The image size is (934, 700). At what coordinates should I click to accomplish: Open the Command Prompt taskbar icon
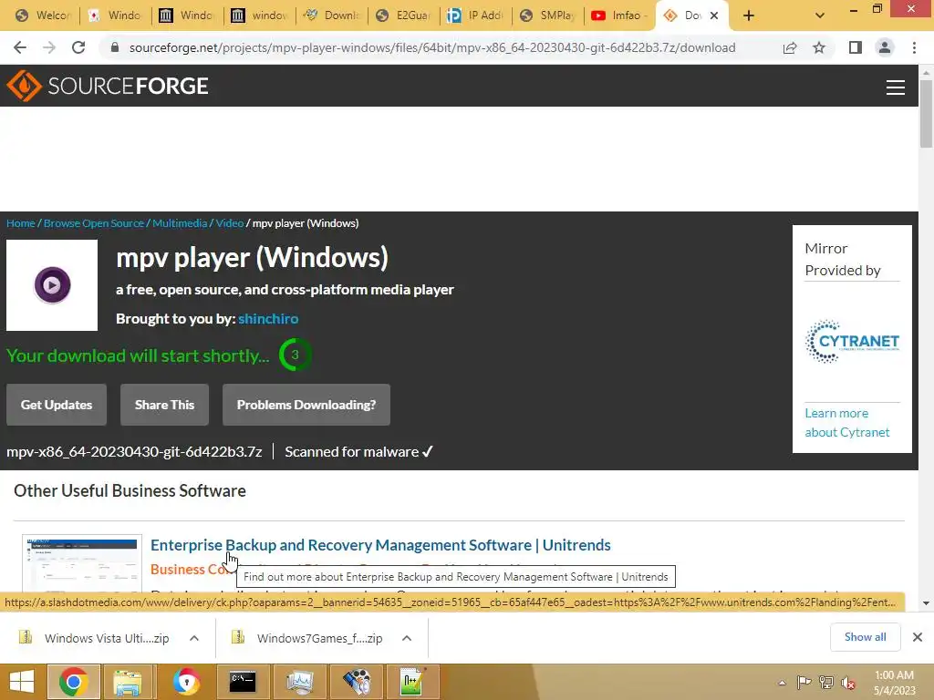(243, 682)
